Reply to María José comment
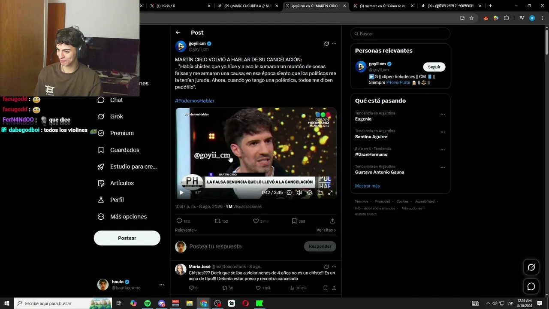 coord(191,288)
